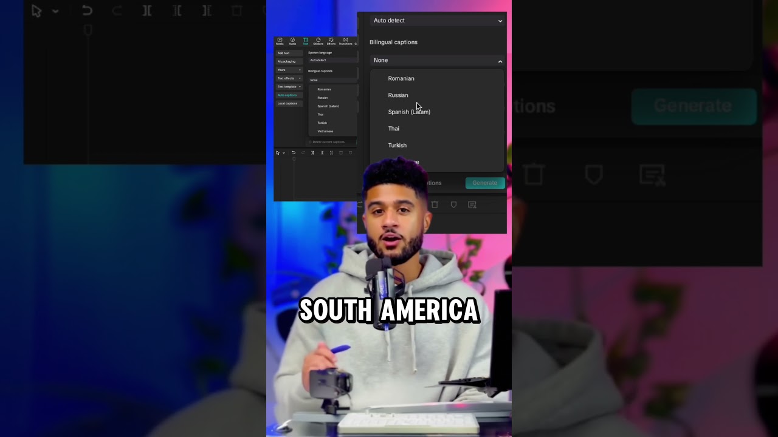The width and height of the screenshot is (778, 437).
Task: Click Redo icon in the small timeline toolbar
Action: [303, 153]
